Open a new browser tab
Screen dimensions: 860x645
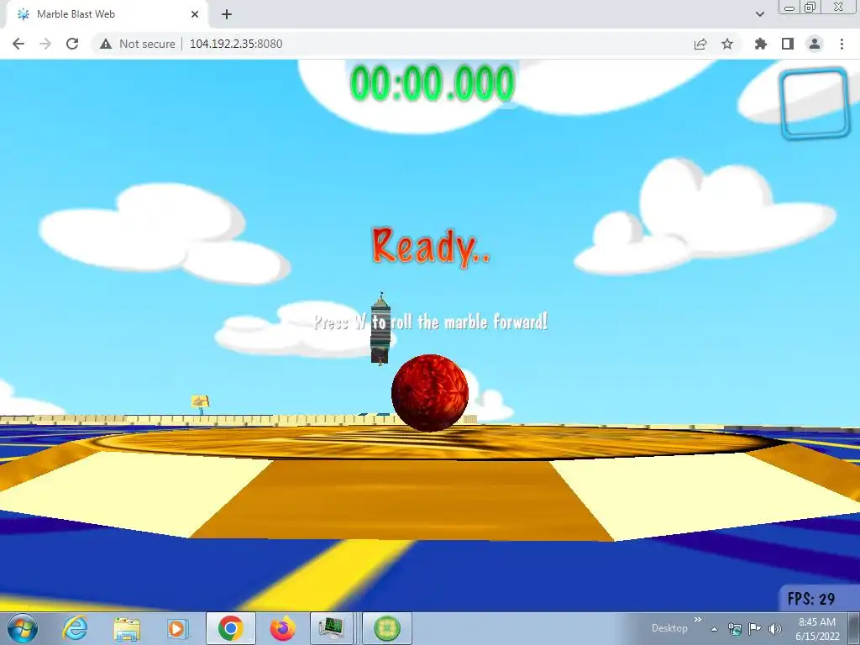click(227, 14)
